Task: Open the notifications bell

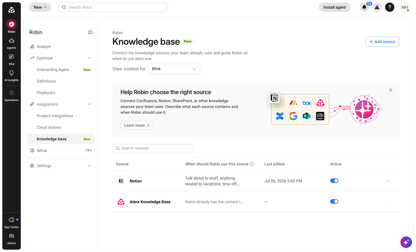Action: pyautogui.click(x=364, y=7)
